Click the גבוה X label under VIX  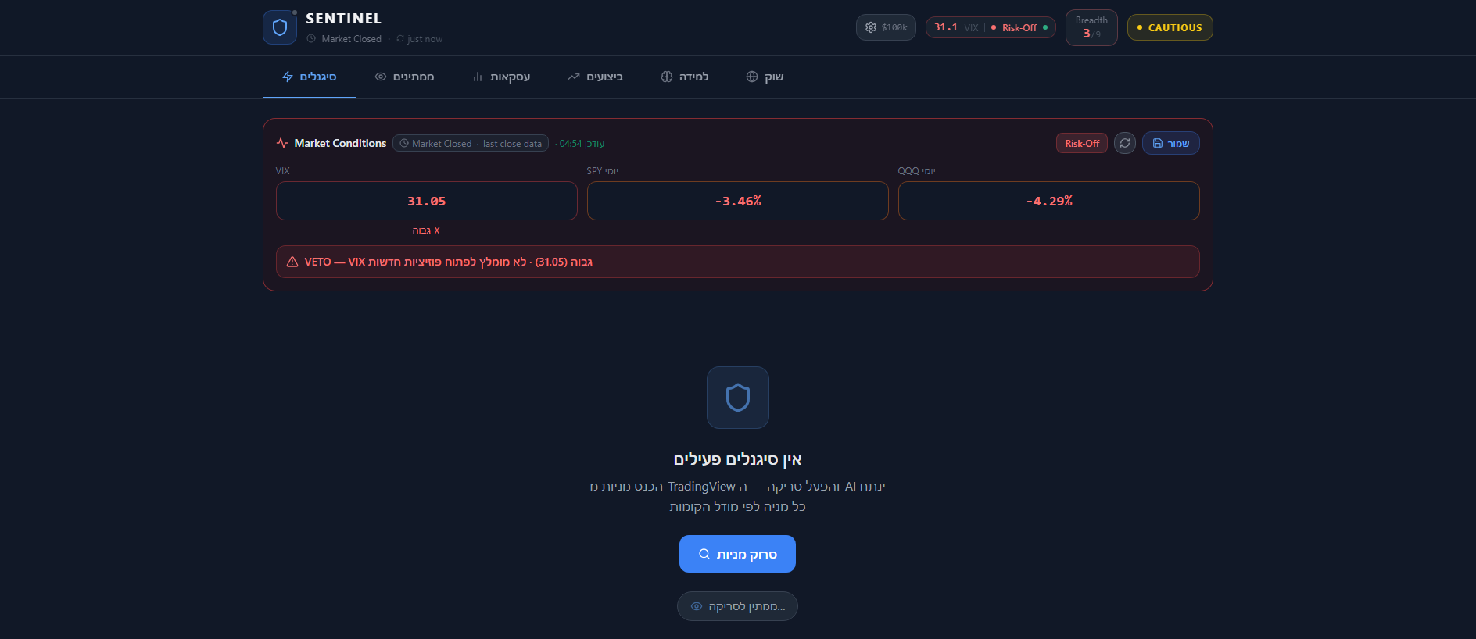426,230
